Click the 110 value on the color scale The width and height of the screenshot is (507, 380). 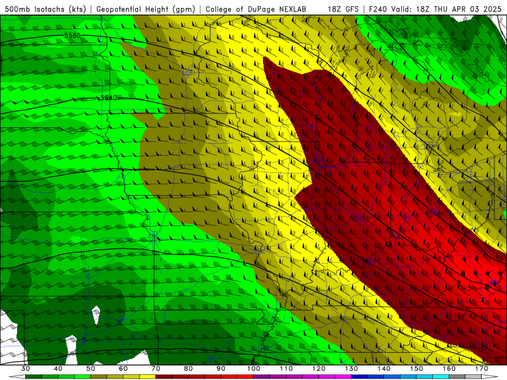tap(286, 369)
